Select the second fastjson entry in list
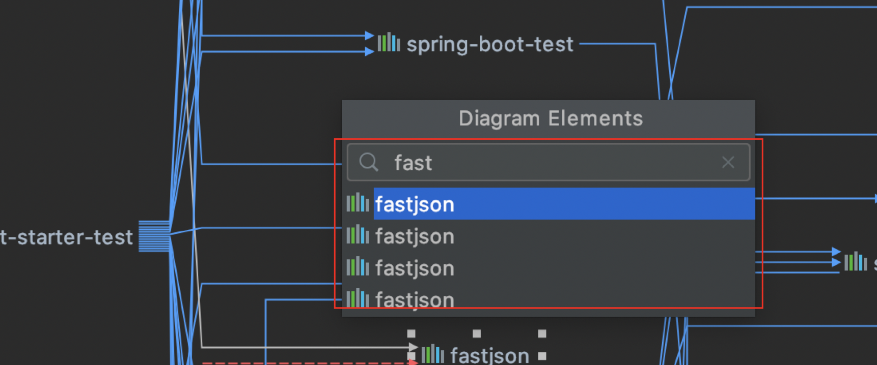877x365 pixels. pyautogui.click(x=415, y=236)
